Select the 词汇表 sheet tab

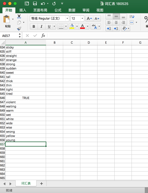click(26, 184)
